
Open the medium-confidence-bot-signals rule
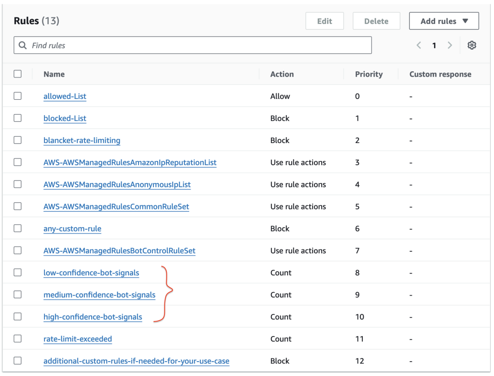point(99,294)
